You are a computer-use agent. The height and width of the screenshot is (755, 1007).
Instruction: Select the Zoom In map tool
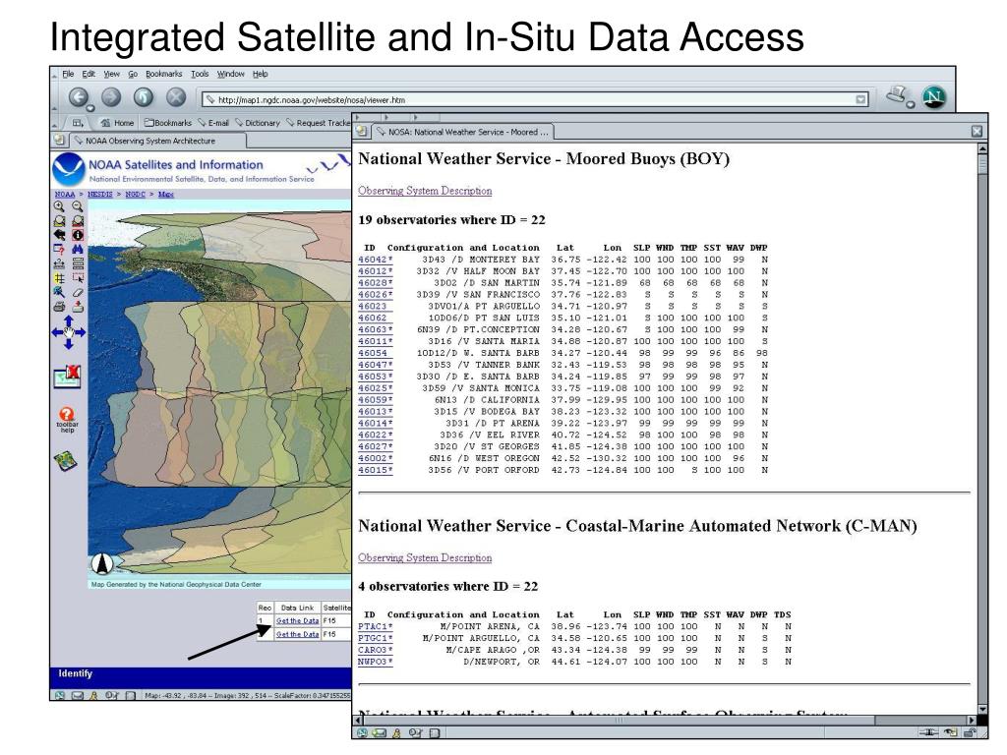pyautogui.click(x=59, y=206)
